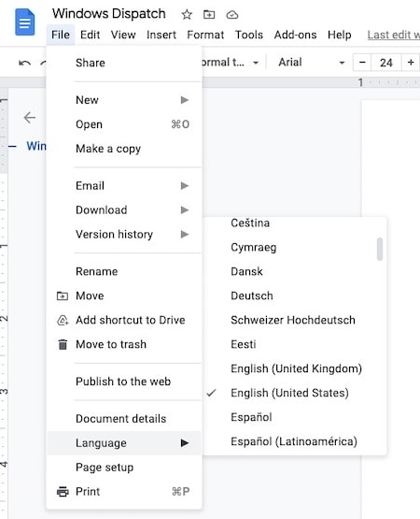Screen dimensions: 420x519
Task: Choose Open in the File menu
Action: click(124, 124)
